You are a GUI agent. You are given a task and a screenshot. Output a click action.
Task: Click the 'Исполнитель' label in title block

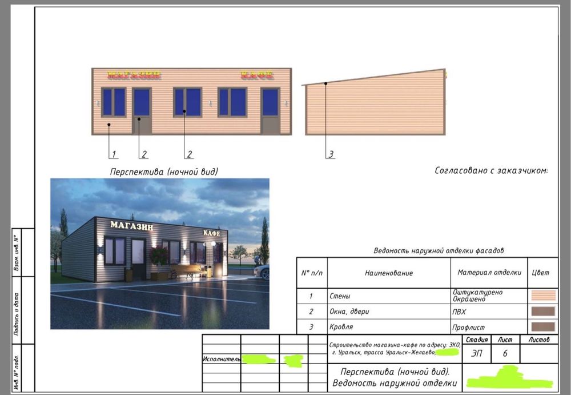pos(222,359)
